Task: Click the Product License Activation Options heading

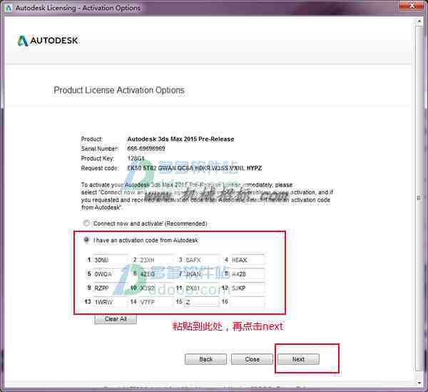Action: click(119, 90)
